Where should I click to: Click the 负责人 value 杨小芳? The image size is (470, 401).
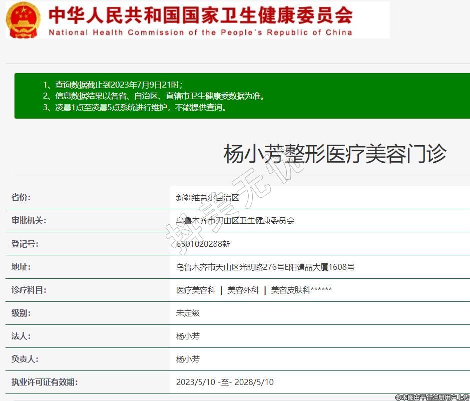188,359
